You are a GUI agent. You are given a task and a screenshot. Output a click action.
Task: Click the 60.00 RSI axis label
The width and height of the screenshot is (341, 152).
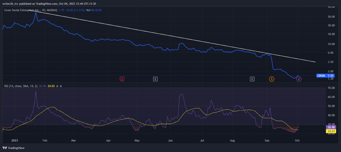(331, 97)
